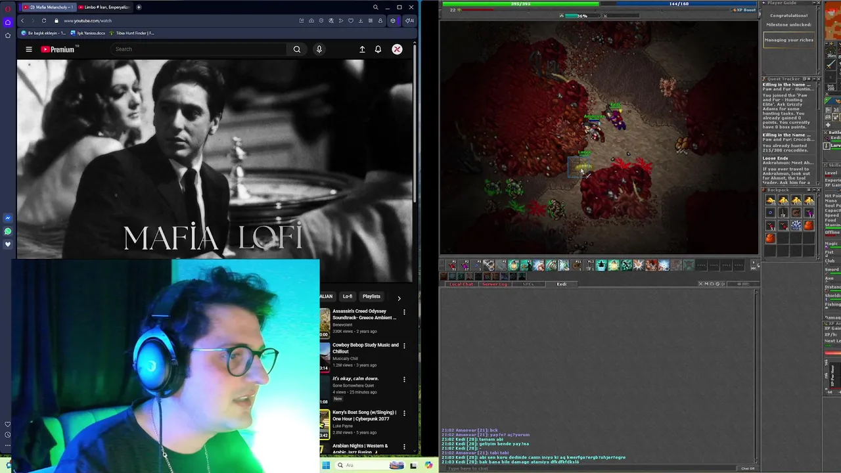Open options for Kerry's Boat Song video
The width and height of the screenshot is (841, 473).
coord(404,413)
